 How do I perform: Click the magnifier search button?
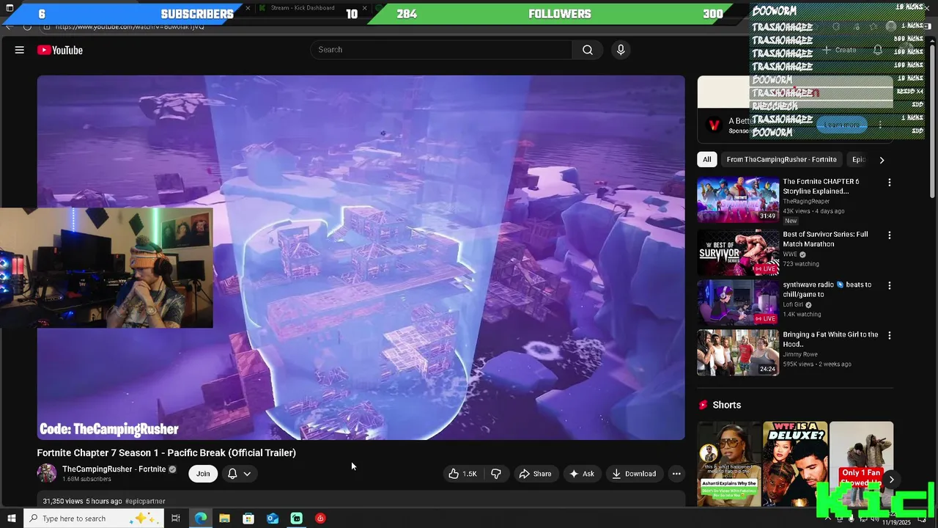point(588,50)
